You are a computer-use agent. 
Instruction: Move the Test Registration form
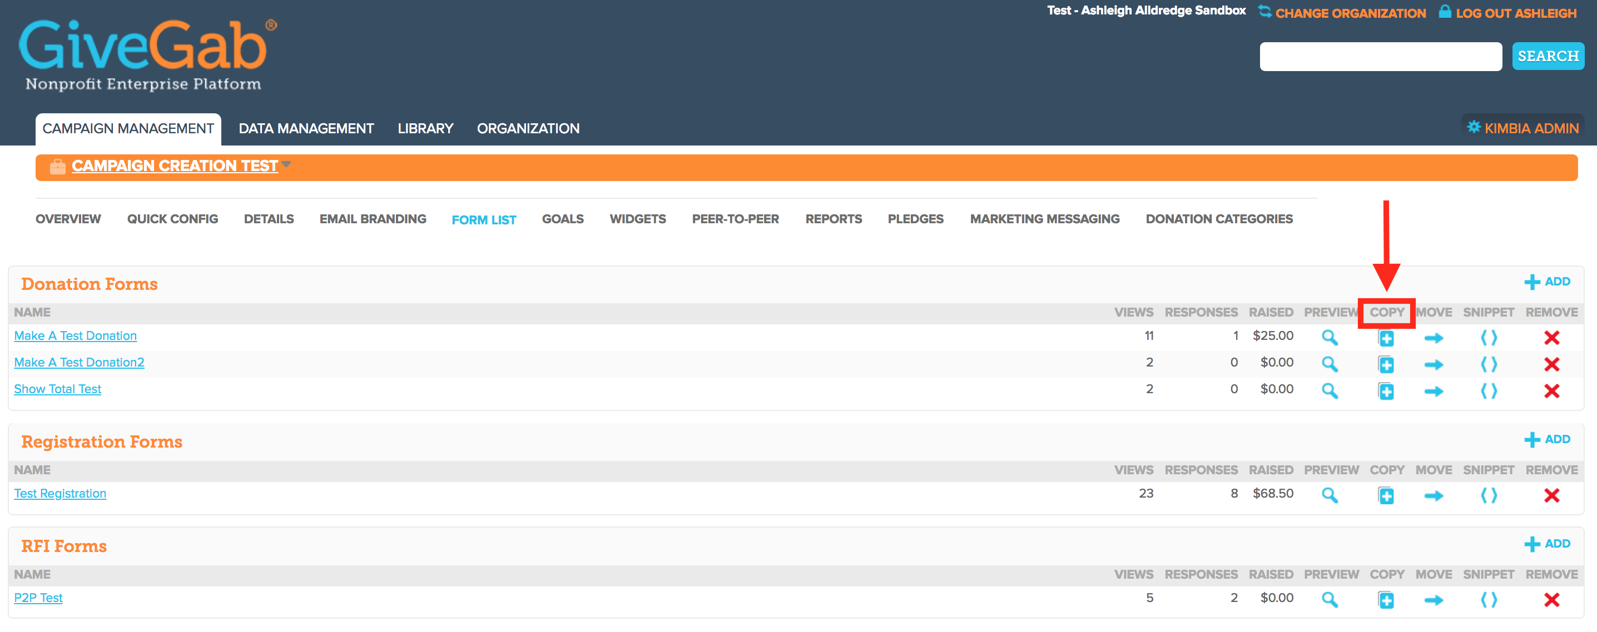[1434, 496]
